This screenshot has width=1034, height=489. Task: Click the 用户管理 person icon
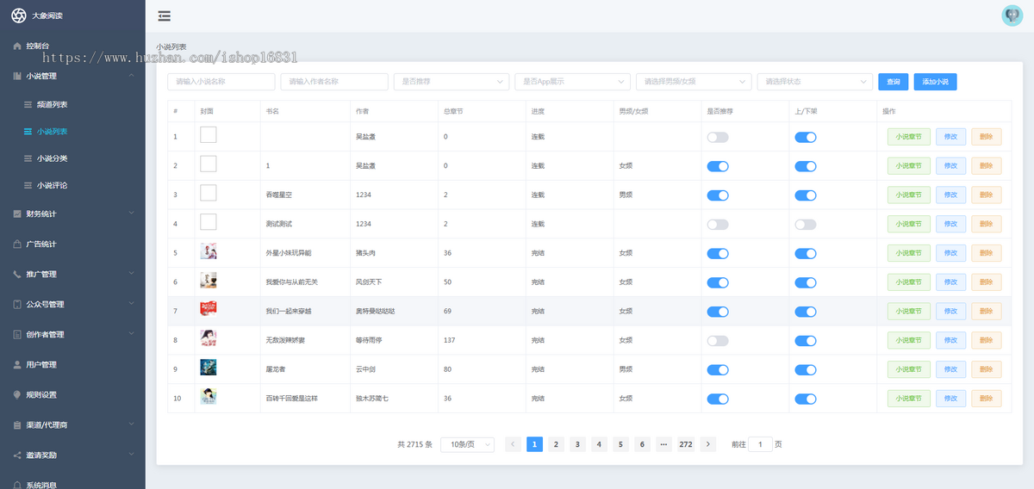[x=17, y=364]
